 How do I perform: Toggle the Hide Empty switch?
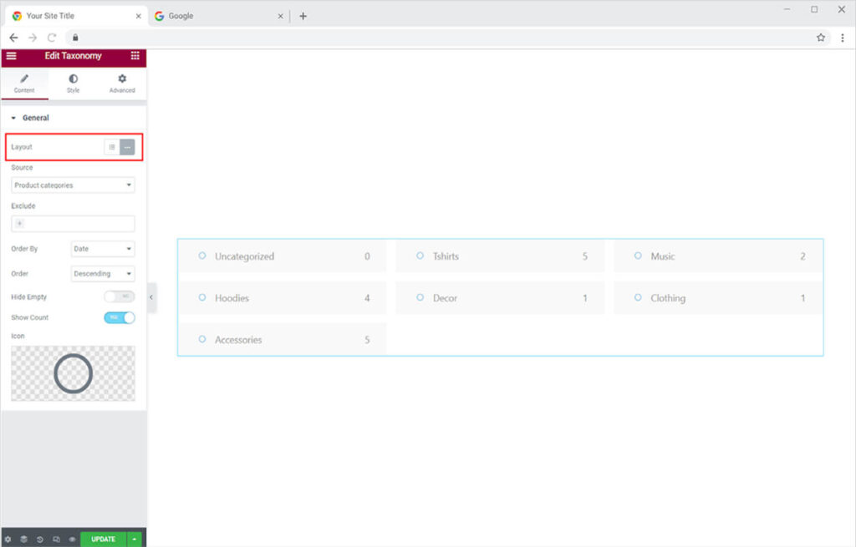coord(119,296)
